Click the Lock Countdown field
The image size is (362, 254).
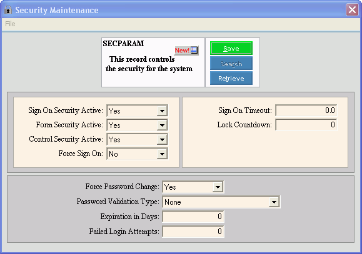coord(306,125)
